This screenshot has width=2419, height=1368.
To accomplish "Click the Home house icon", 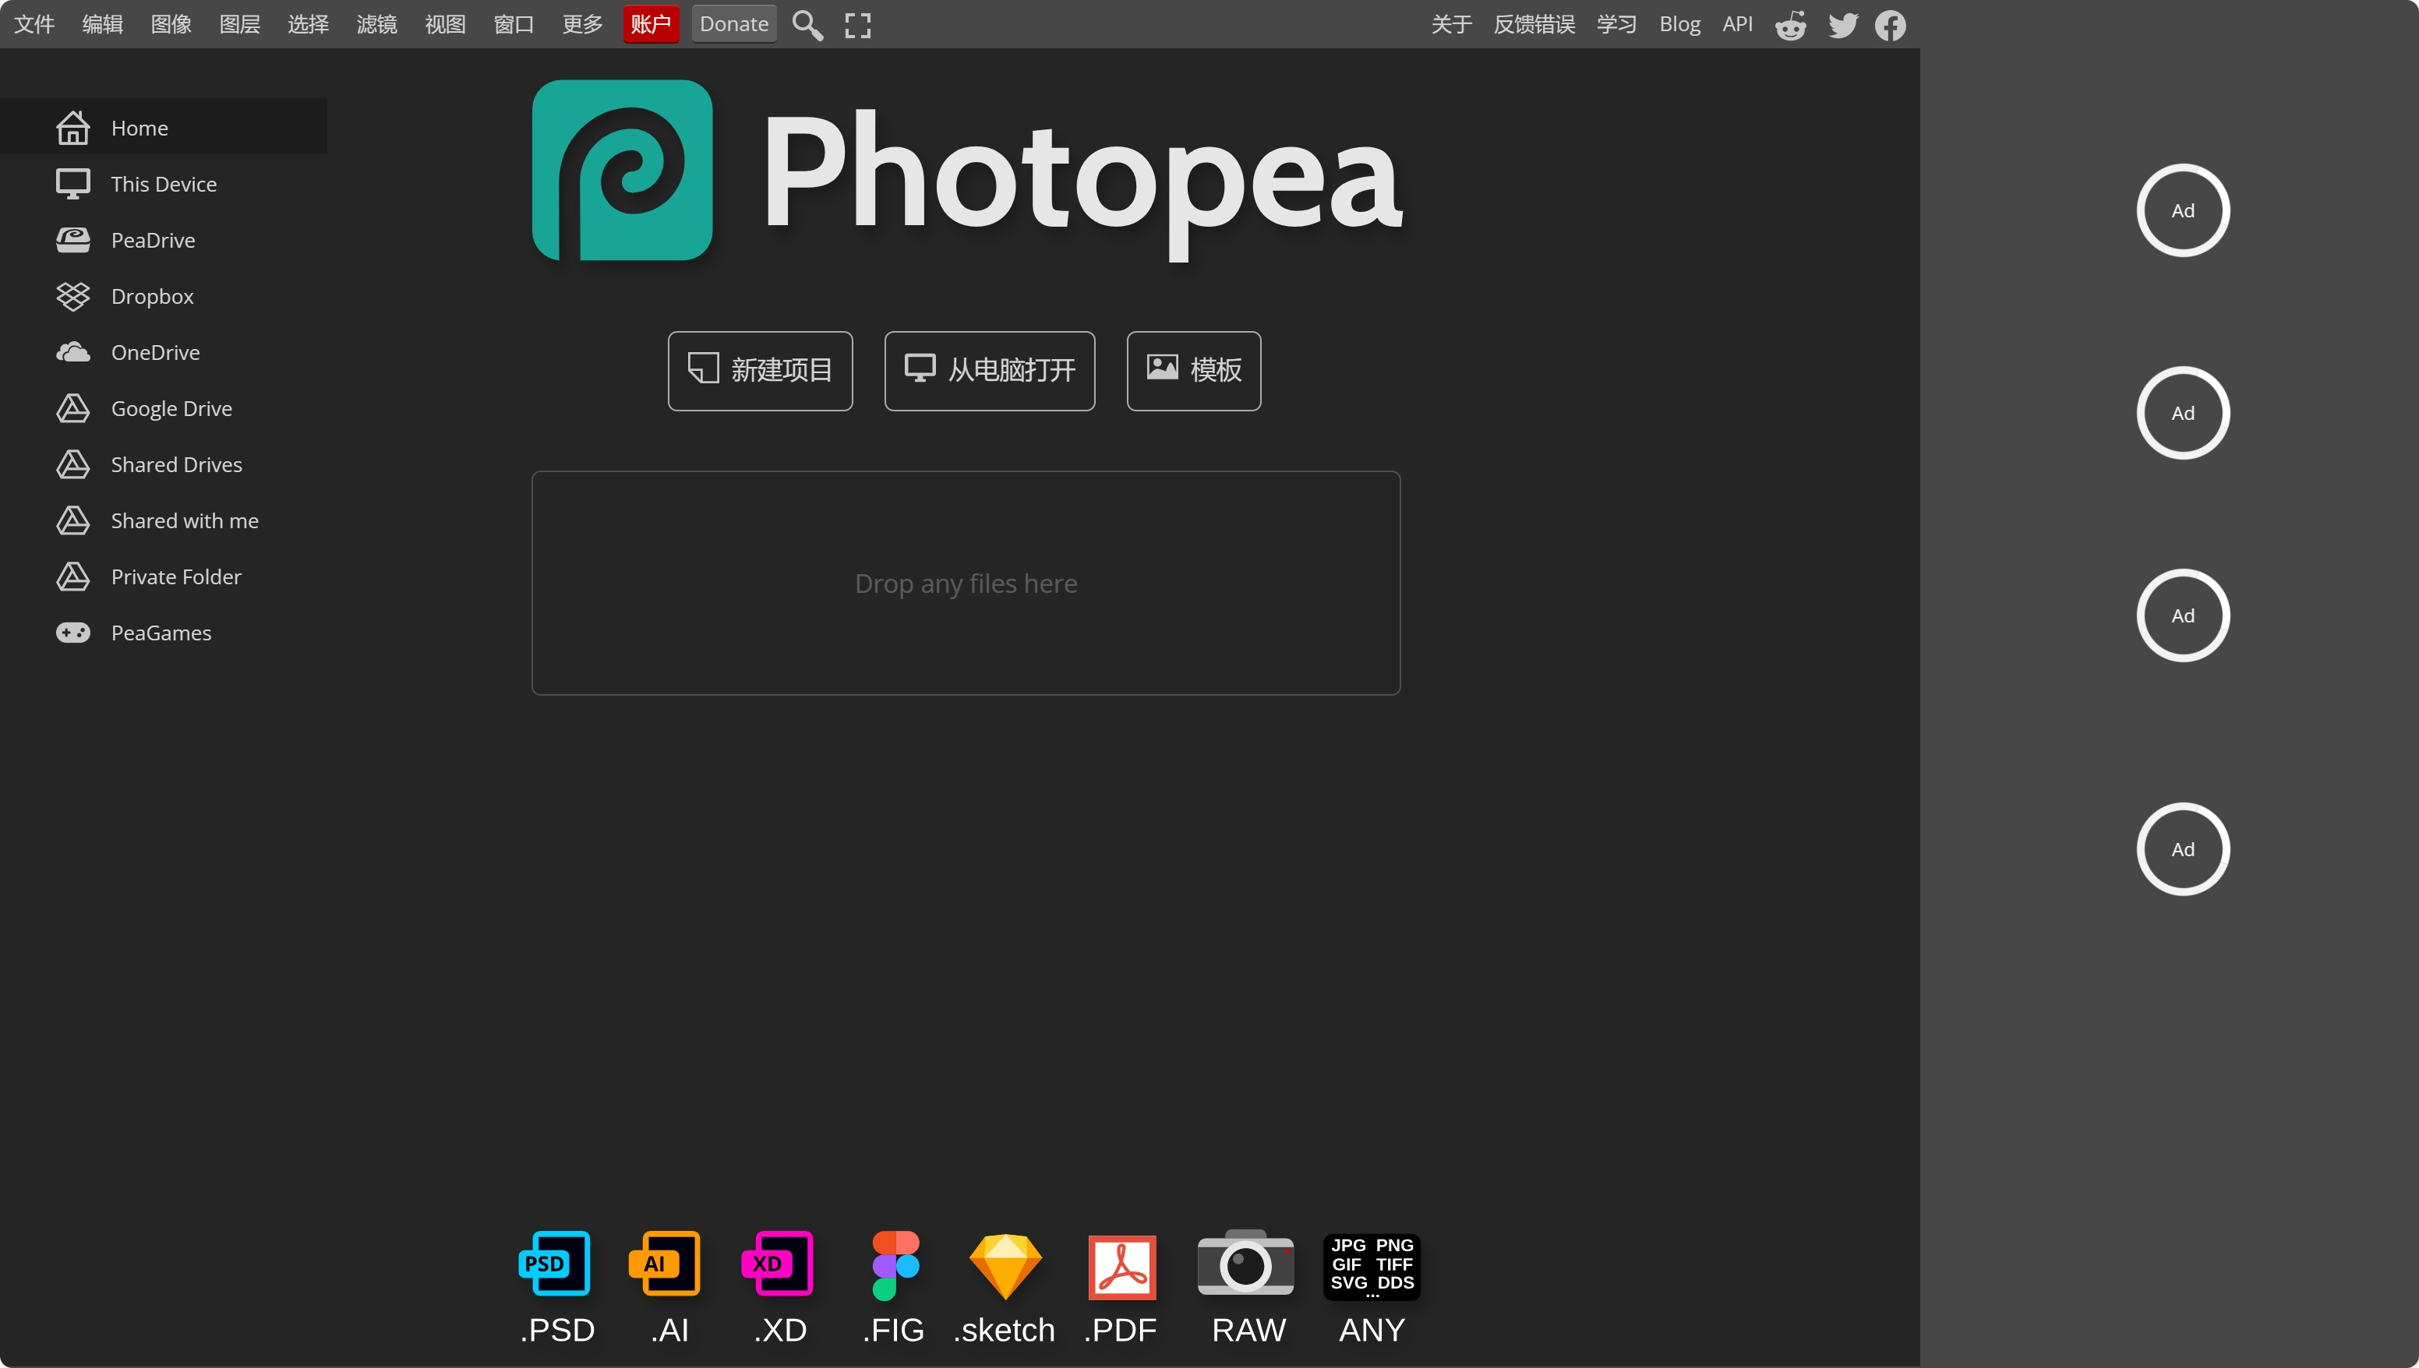I will pyautogui.click(x=72, y=128).
